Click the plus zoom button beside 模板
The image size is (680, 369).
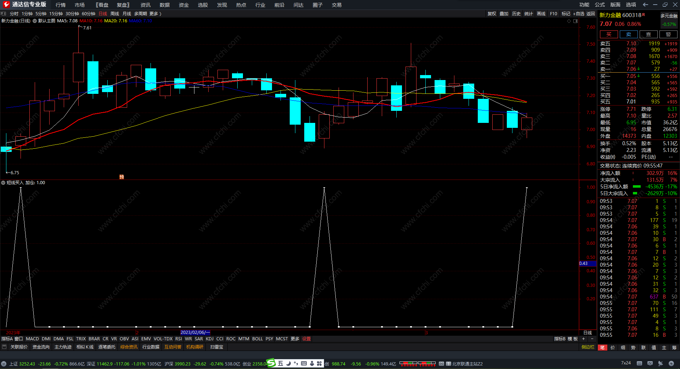[x=583, y=339]
